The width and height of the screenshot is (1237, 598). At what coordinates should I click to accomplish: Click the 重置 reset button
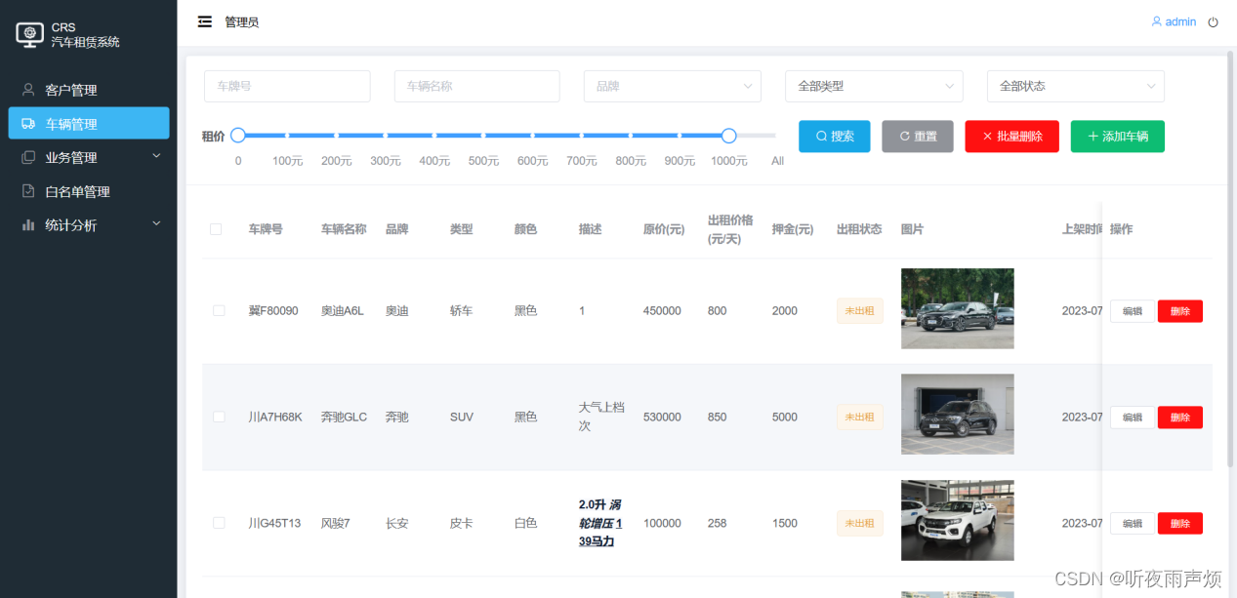tap(918, 137)
